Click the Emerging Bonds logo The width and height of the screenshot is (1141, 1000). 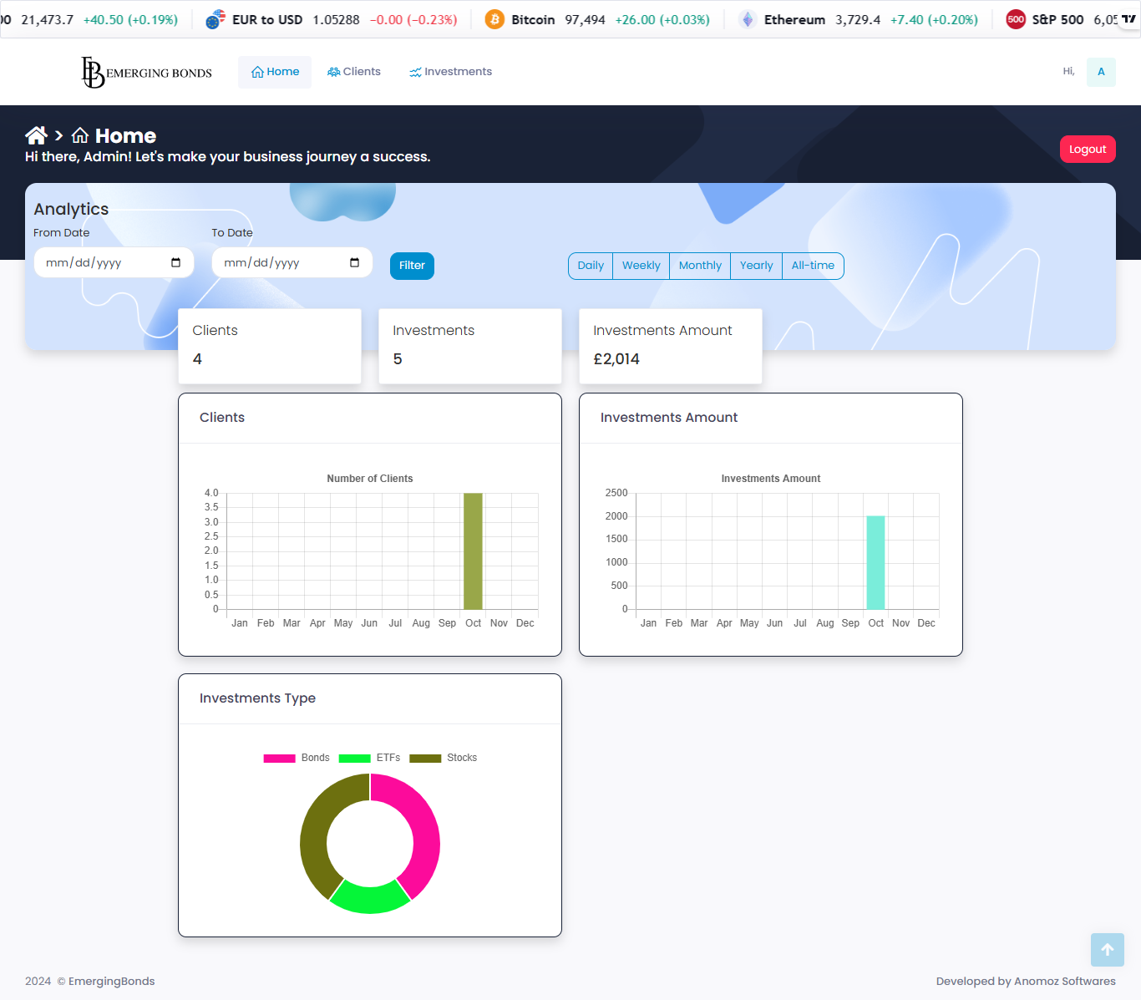[146, 73]
